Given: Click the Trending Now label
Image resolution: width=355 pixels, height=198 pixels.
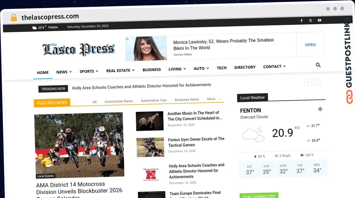Looking at the screenshot, I should [x=53, y=89].
